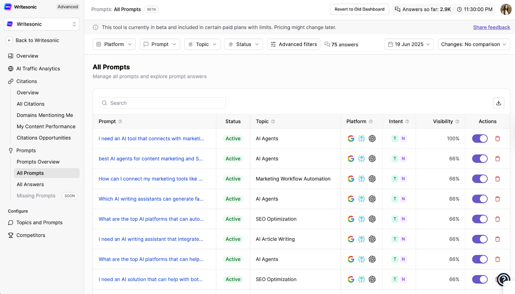The width and height of the screenshot is (515, 294).
Task: Delete the 'Which AI writing assistants' prompt
Action: (x=498, y=199)
